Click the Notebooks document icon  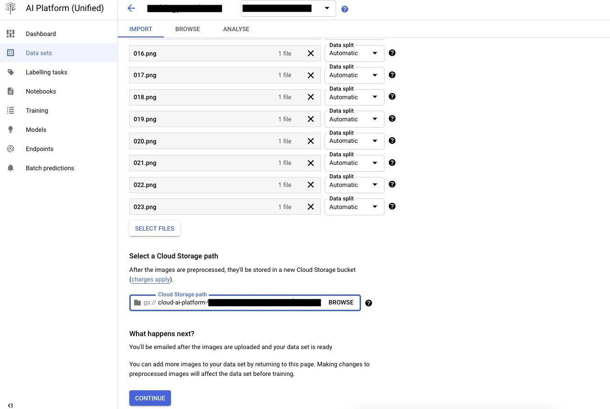point(11,91)
